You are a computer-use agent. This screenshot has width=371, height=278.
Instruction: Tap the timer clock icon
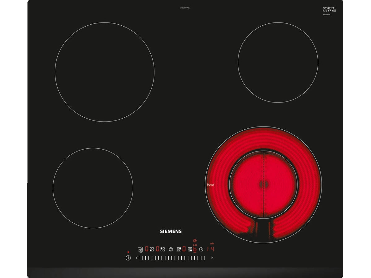pyautogui.click(x=201, y=249)
